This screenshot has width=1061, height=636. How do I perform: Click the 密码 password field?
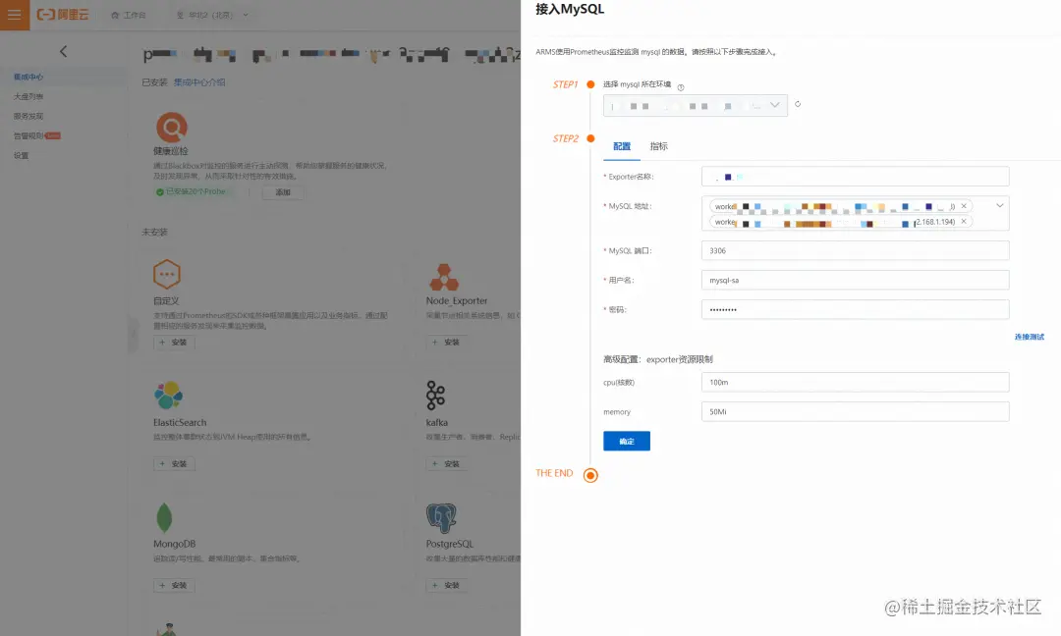tap(856, 309)
